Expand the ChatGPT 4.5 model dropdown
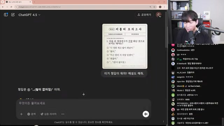This screenshot has width=224, height=126. pos(29,15)
